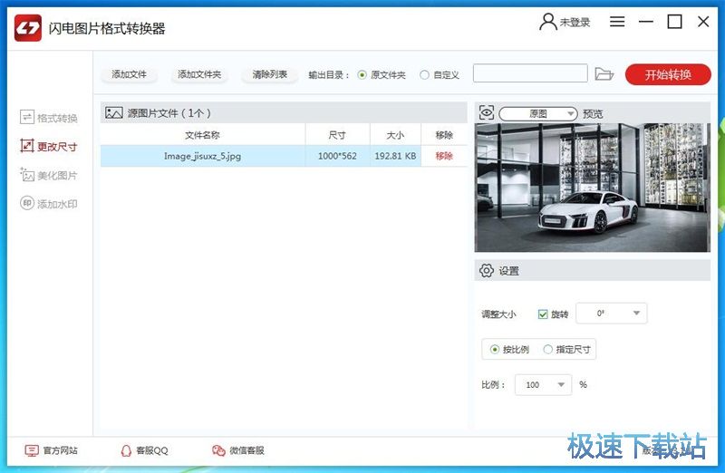Select 原文件夹 output radio button
Viewport: 725px width, 473px height.
(362, 75)
